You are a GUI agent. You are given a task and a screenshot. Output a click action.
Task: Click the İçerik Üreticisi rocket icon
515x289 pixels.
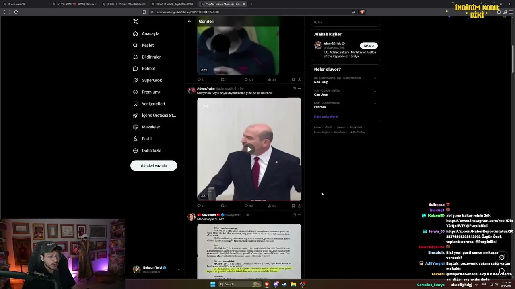point(136,115)
